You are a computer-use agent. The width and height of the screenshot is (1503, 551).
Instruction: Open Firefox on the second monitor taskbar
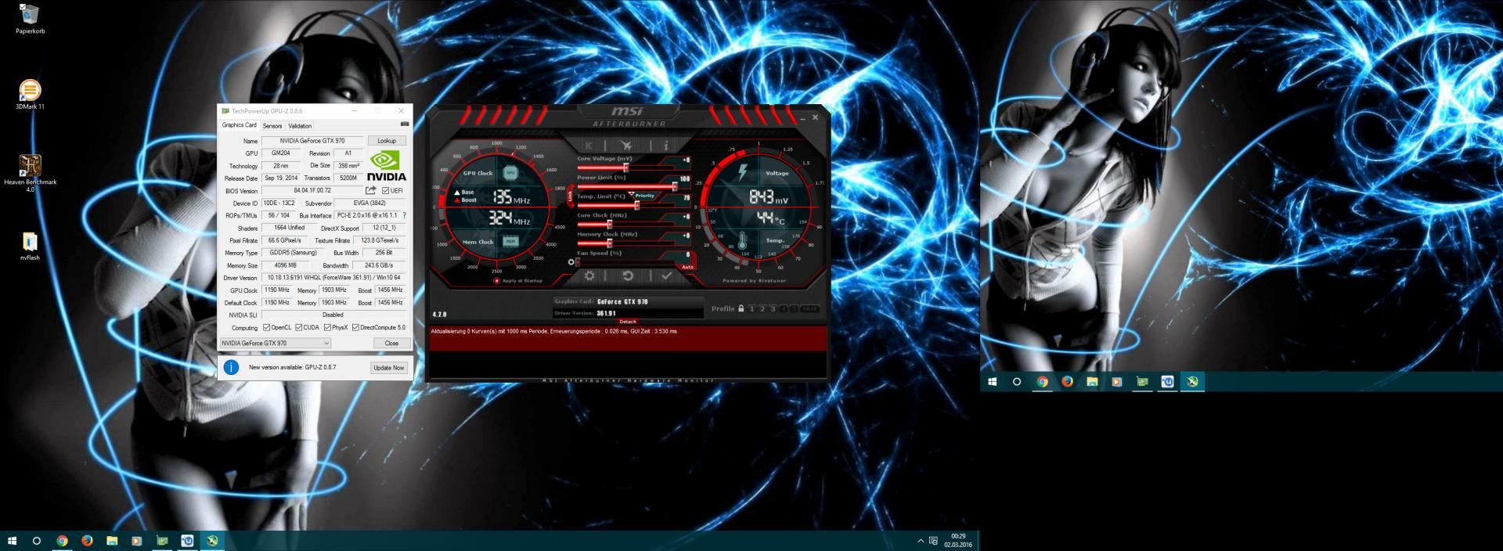click(1067, 382)
